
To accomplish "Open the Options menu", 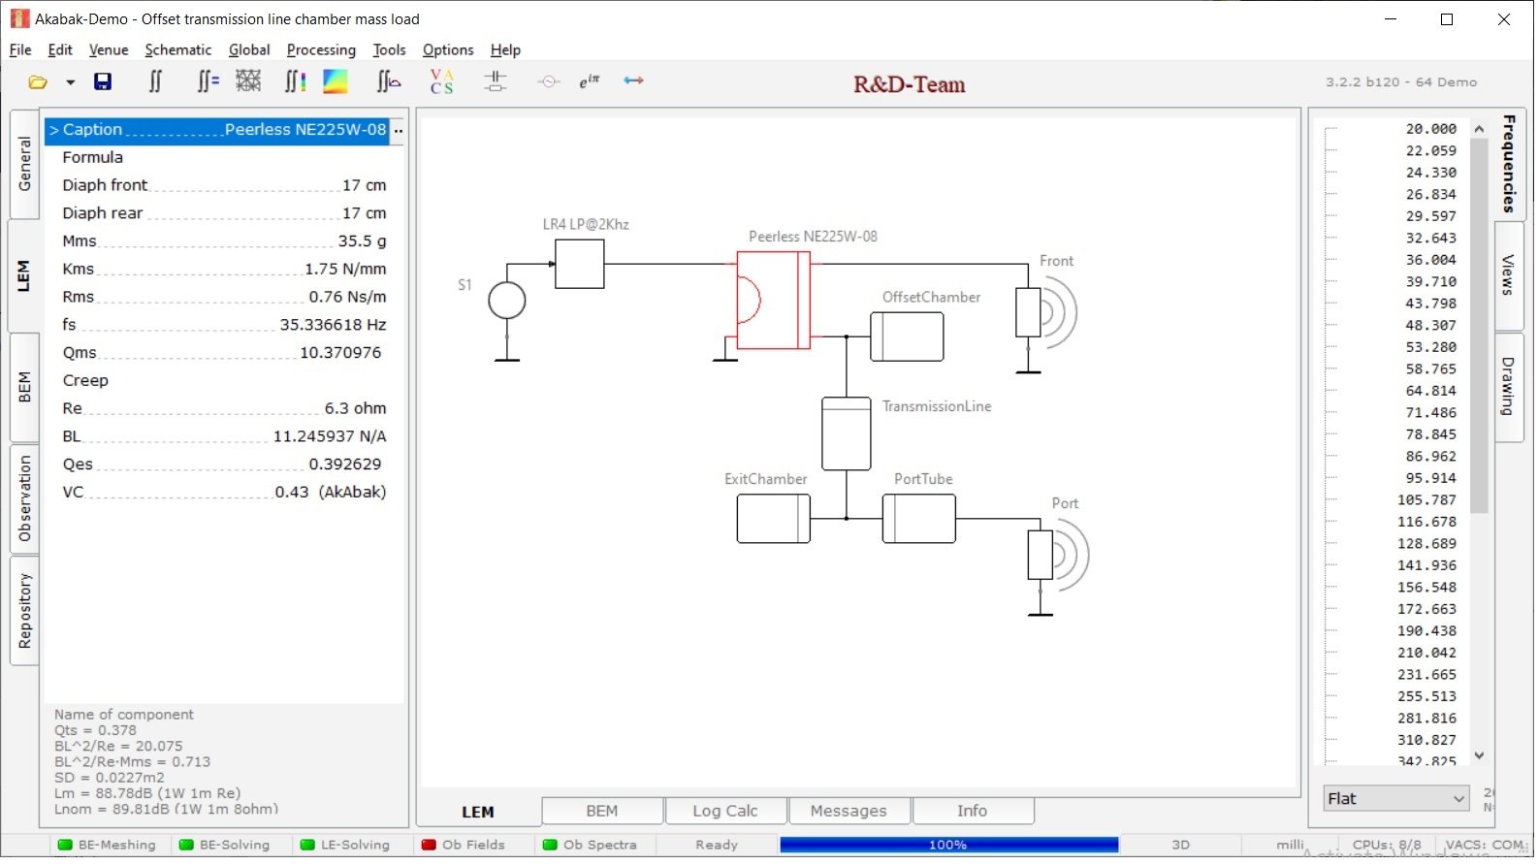I will pos(448,50).
